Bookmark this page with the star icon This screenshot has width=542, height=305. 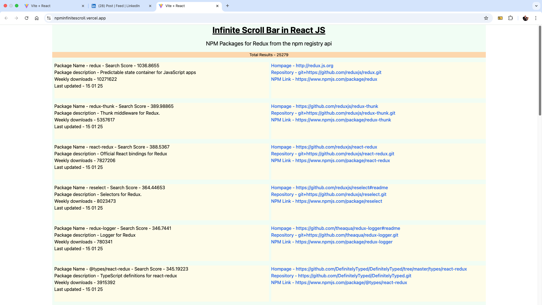pos(486,18)
